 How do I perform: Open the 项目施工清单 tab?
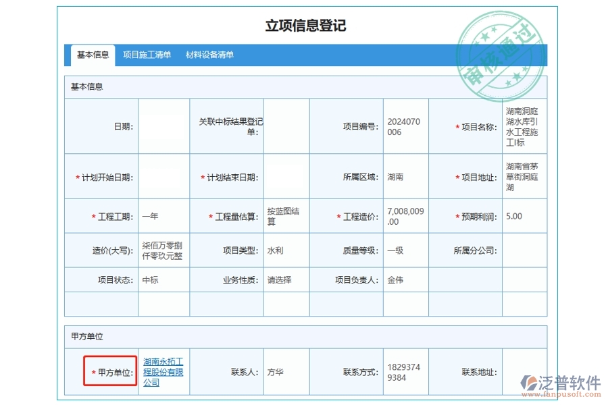coord(147,55)
